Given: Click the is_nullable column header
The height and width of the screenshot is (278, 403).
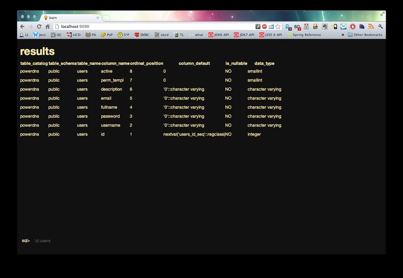Looking at the screenshot, I should click(x=236, y=63).
